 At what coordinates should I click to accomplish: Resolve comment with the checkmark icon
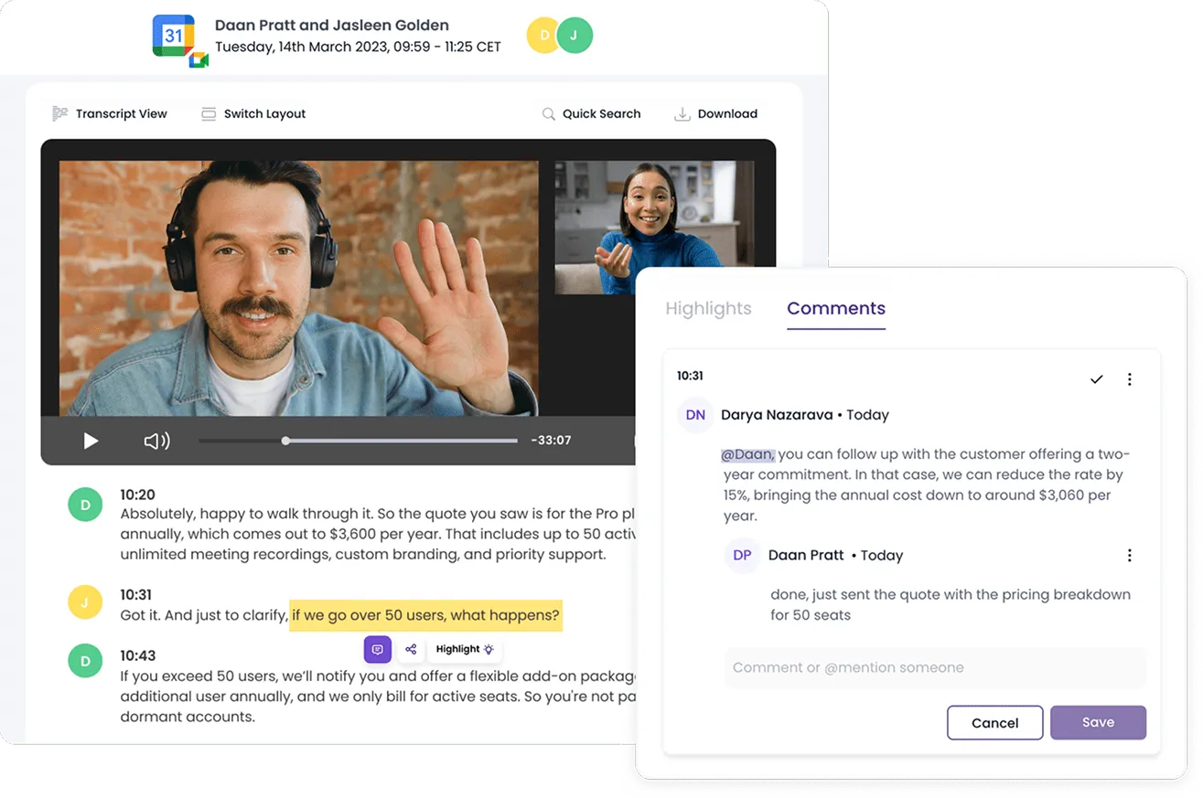pos(1096,379)
